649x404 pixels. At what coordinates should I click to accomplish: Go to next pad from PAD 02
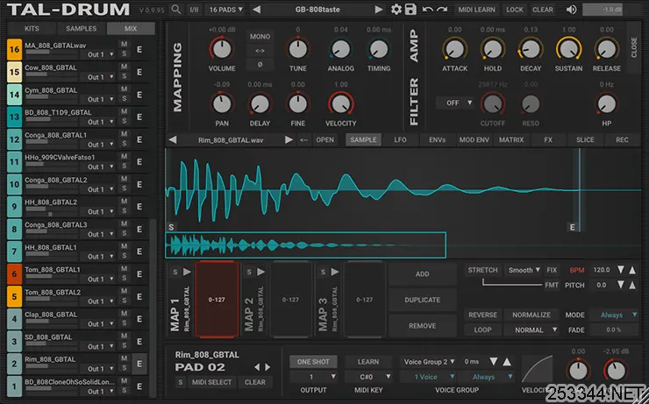tap(267, 367)
